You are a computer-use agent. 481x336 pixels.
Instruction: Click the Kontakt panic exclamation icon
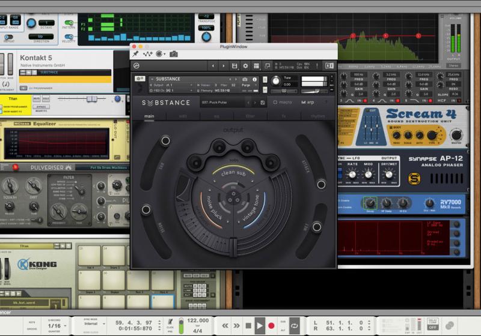point(317,65)
